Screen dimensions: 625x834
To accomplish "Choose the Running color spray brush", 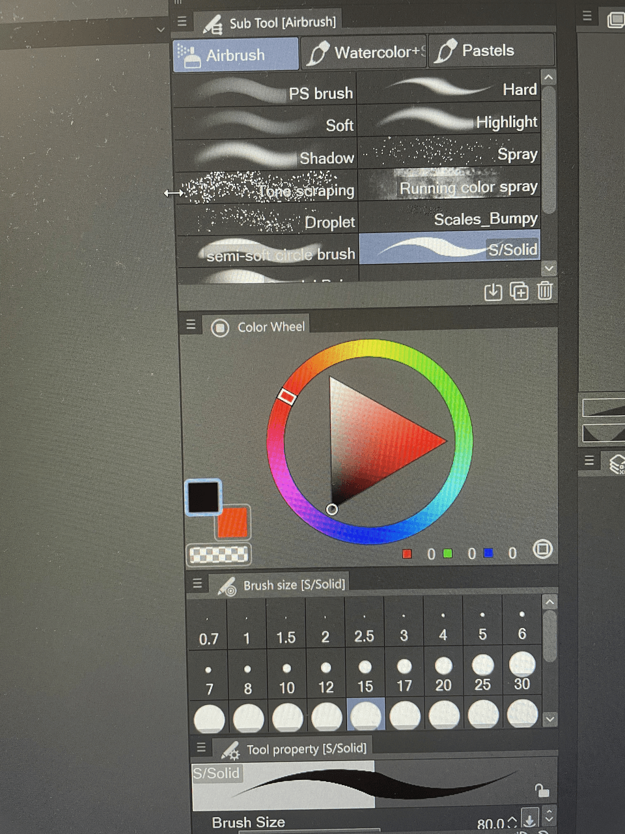I will coord(449,185).
